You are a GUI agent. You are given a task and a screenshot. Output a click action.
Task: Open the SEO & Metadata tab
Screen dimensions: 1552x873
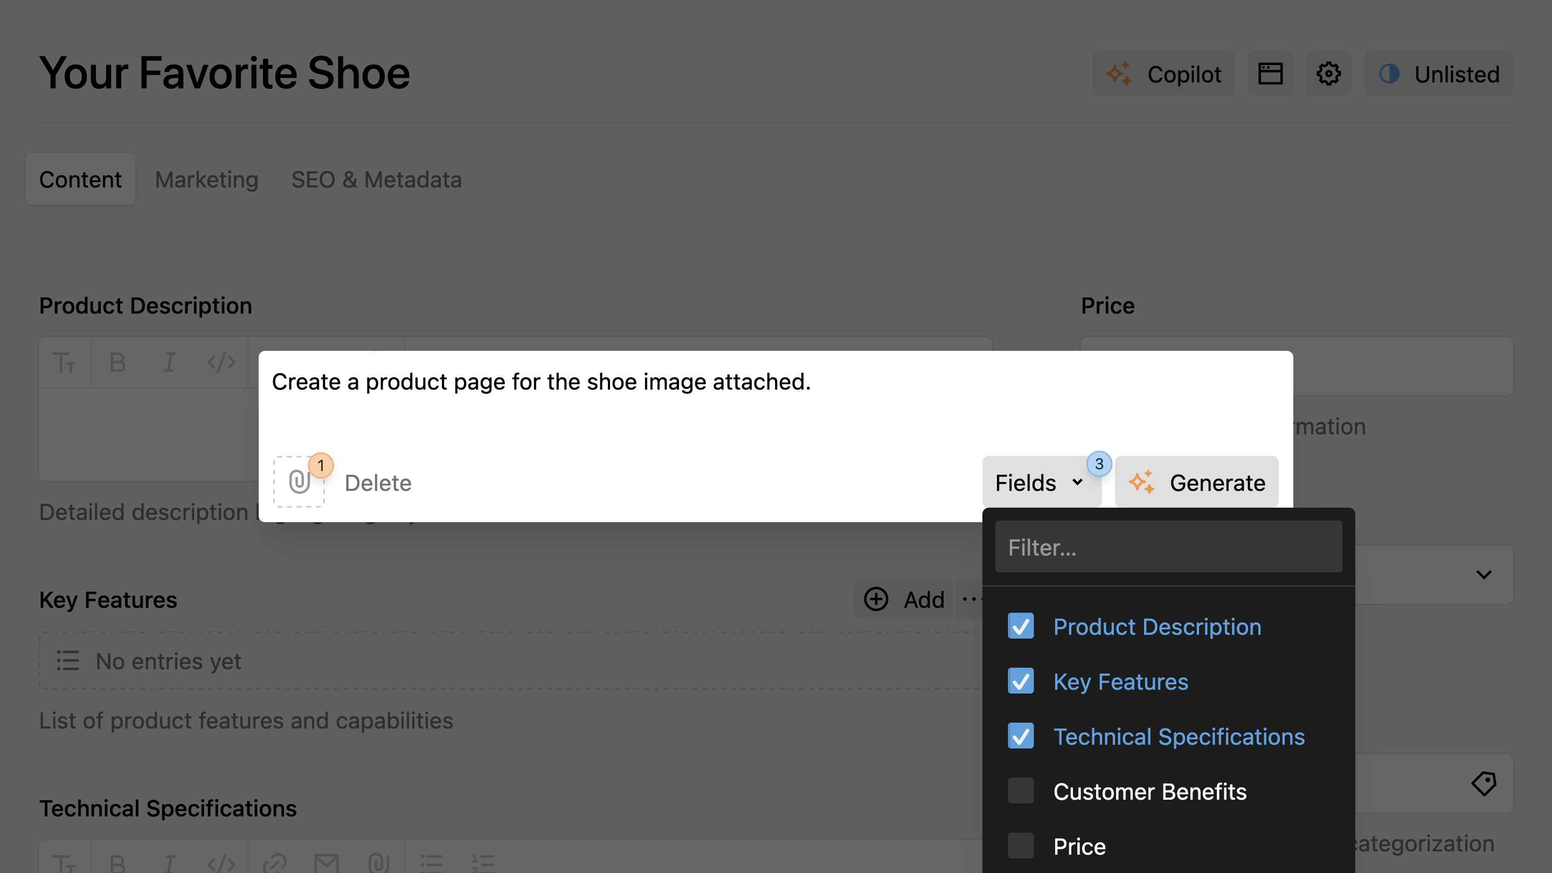point(377,179)
